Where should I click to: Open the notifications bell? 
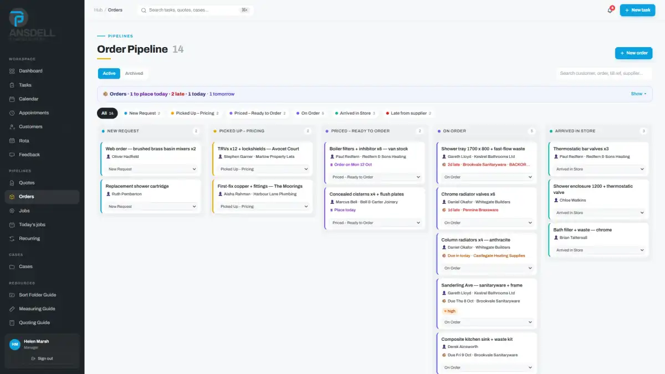pyautogui.click(x=610, y=10)
